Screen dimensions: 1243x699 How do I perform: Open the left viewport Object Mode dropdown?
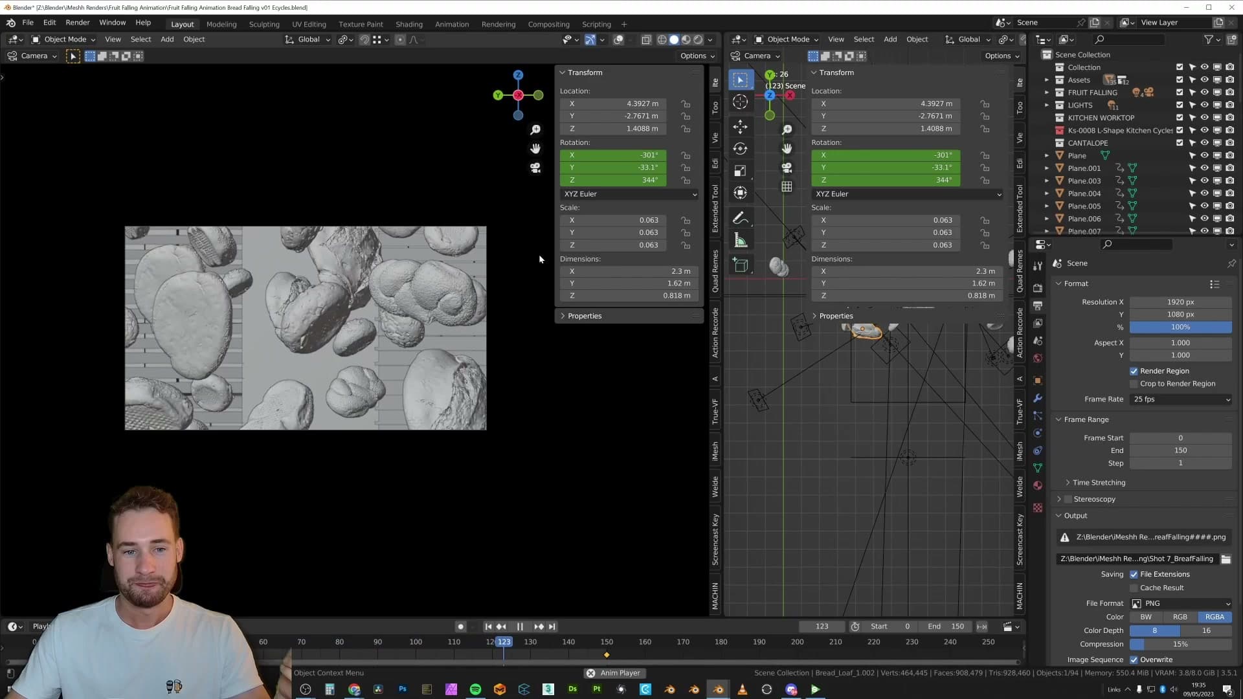(x=63, y=39)
